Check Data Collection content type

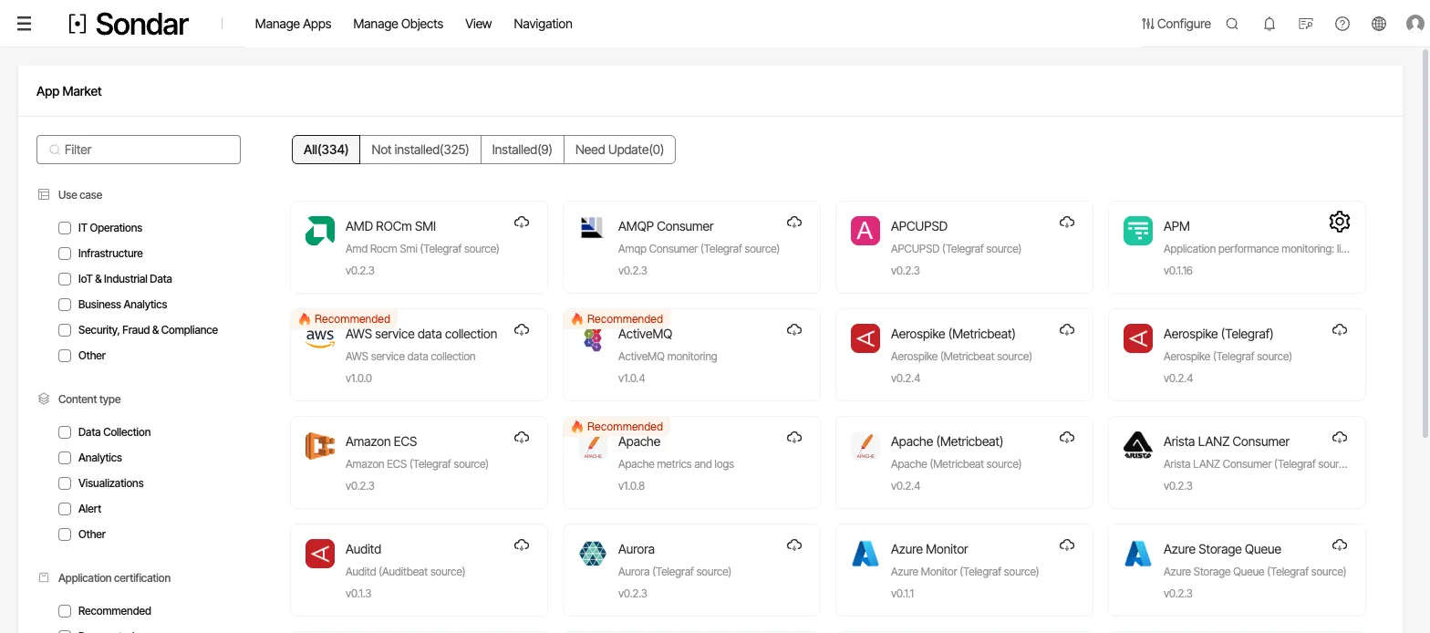(65, 432)
